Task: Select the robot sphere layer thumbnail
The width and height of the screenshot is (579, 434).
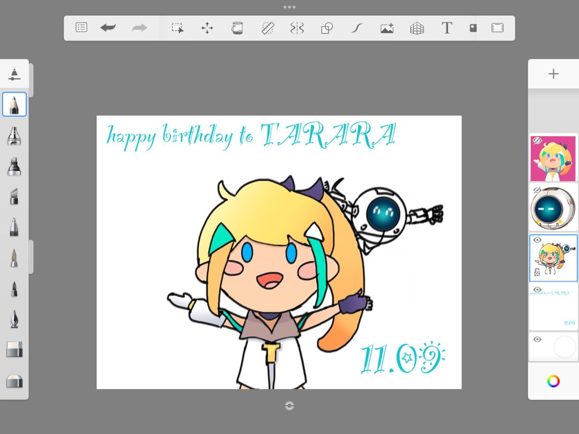Action: click(553, 208)
